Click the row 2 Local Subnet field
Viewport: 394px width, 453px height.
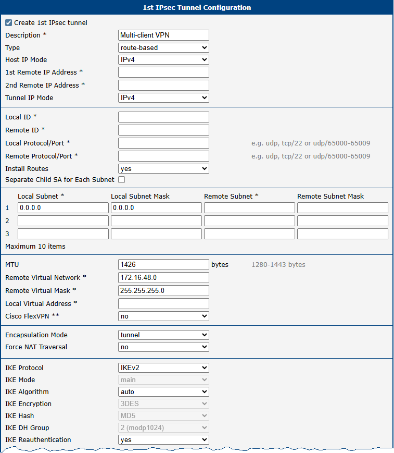click(63, 221)
